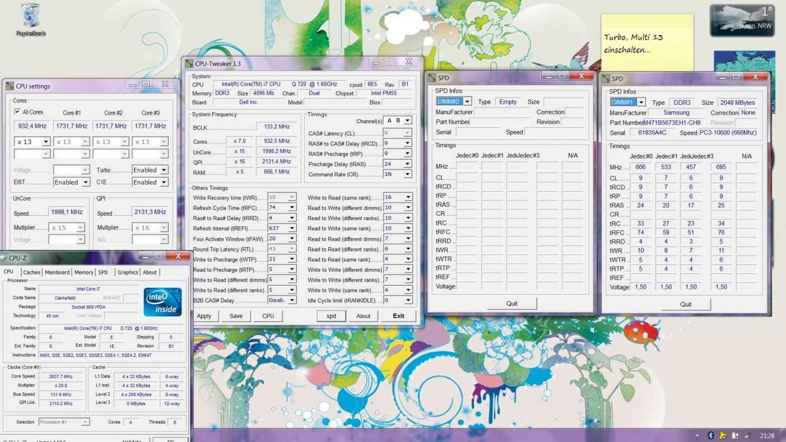Click the Code Name Clarksfield field in CPU-Z
This screenshot has height=442, width=786.
pos(64,298)
